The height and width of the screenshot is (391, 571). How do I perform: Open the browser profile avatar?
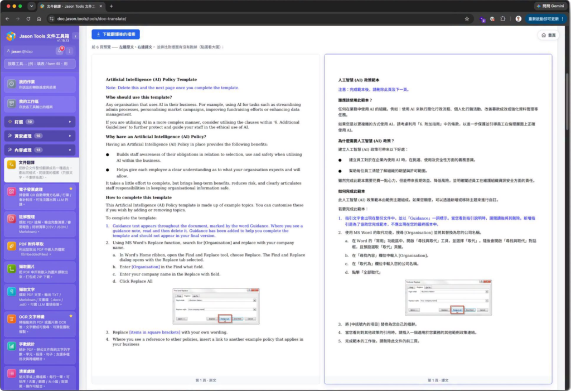(x=518, y=18)
